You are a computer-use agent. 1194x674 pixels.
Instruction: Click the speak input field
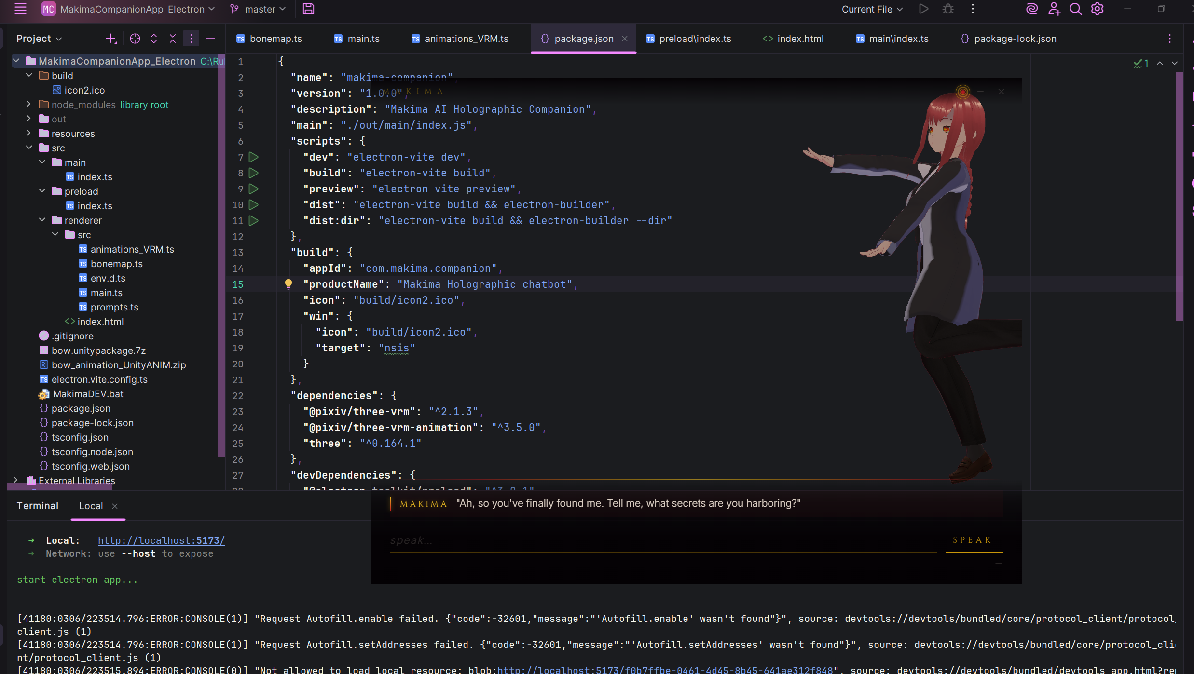pyautogui.click(x=662, y=541)
